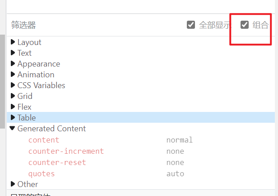Click the auto value of quotes

(x=175, y=174)
